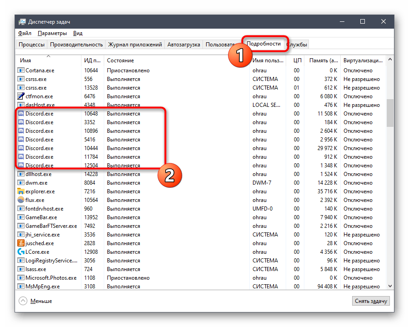Click the Cortana.exe process icon
Image resolution: width=409 pixels, height=327 pixels.
point(20,70)
